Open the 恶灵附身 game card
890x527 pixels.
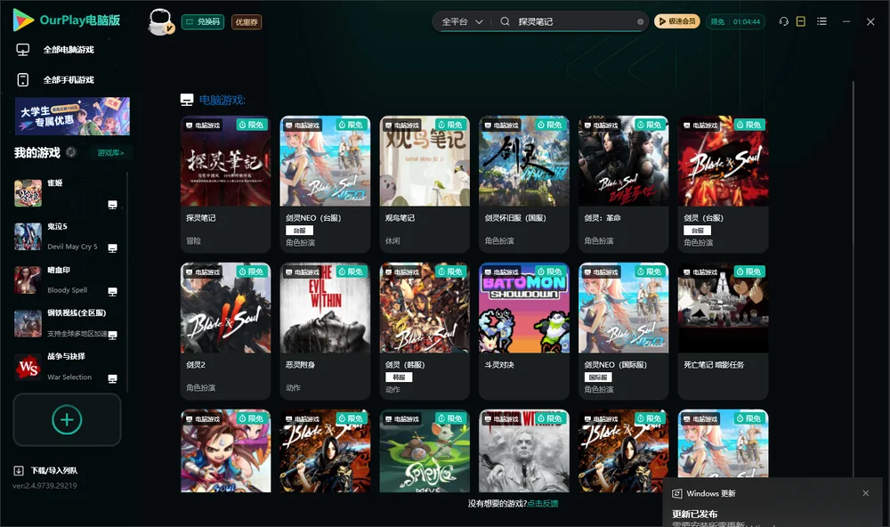point(325,331)
